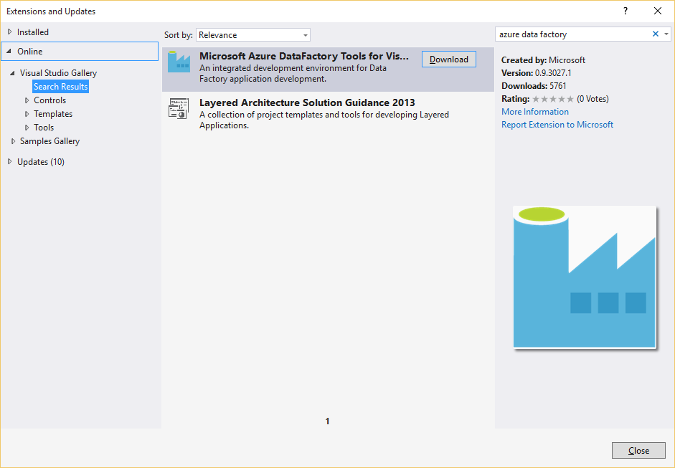Open the help question mark button
This screenshot has width=675, height=468.
point(626,11)
